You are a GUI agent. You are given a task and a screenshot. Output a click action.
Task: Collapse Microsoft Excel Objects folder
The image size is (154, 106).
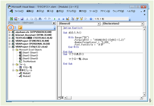click(x=13, y=50)
